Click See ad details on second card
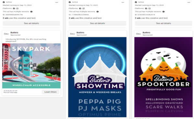This screenshot has height=119, width=194. pos(97,23)
